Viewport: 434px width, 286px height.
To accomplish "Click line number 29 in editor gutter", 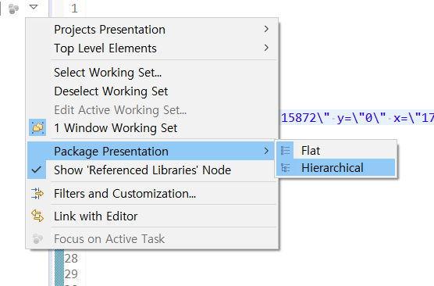I will 71,273.
